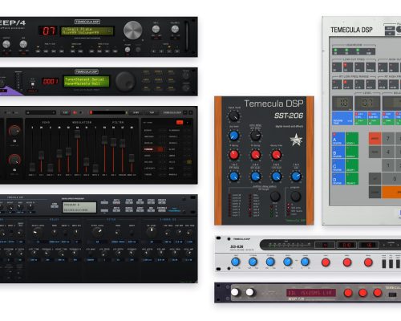Adjust the upper dark knob at the right end of the second rack unit

click(186, 76)
